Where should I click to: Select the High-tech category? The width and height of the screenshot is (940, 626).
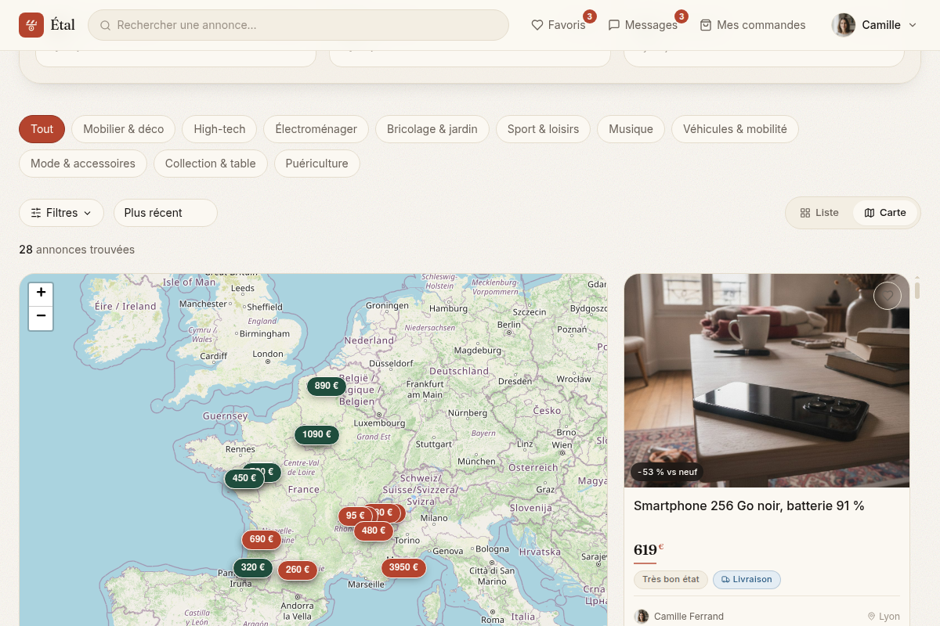[219, 129]
